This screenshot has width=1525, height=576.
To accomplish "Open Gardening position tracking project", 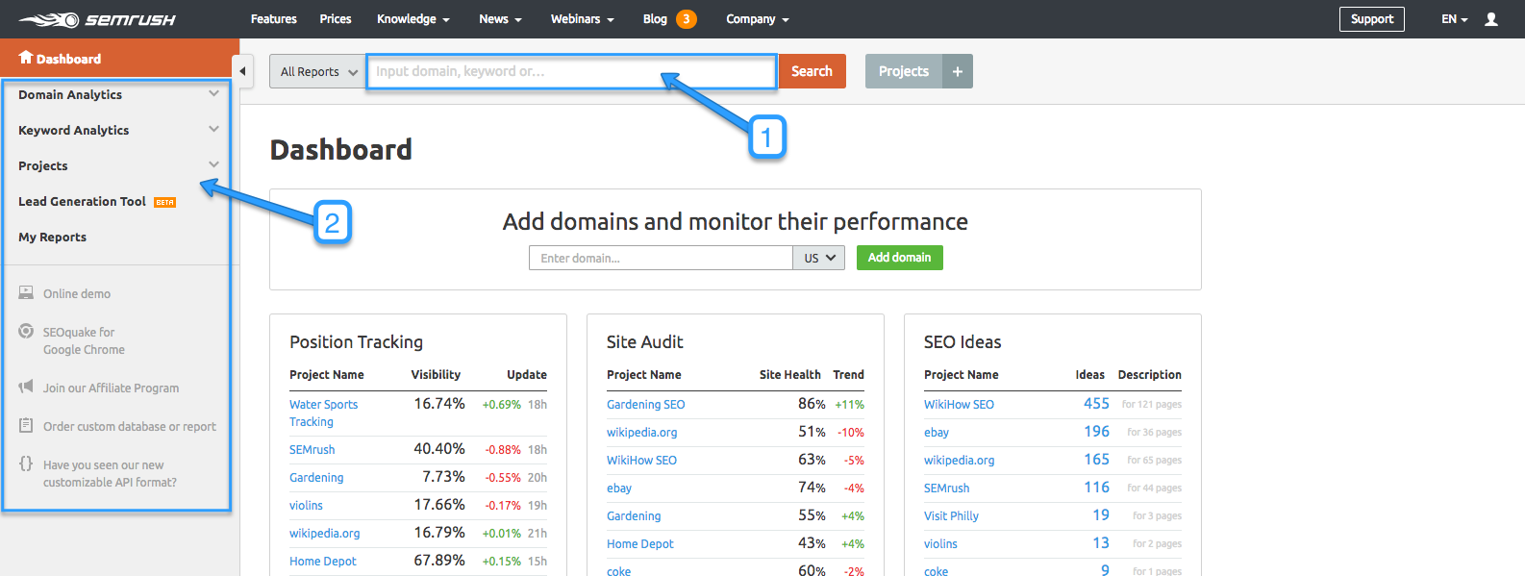I will point(316,477).
